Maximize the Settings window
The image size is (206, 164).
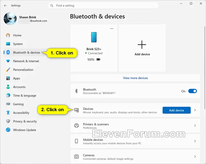click(191, 4)
